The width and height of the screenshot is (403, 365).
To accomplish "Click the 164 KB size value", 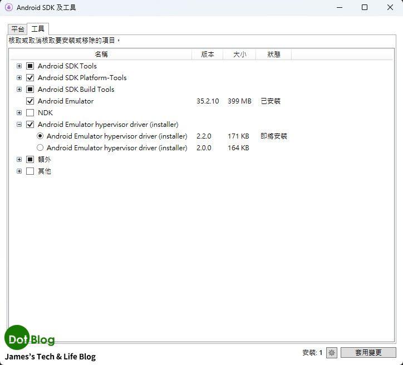I will [x=238, y=147].
